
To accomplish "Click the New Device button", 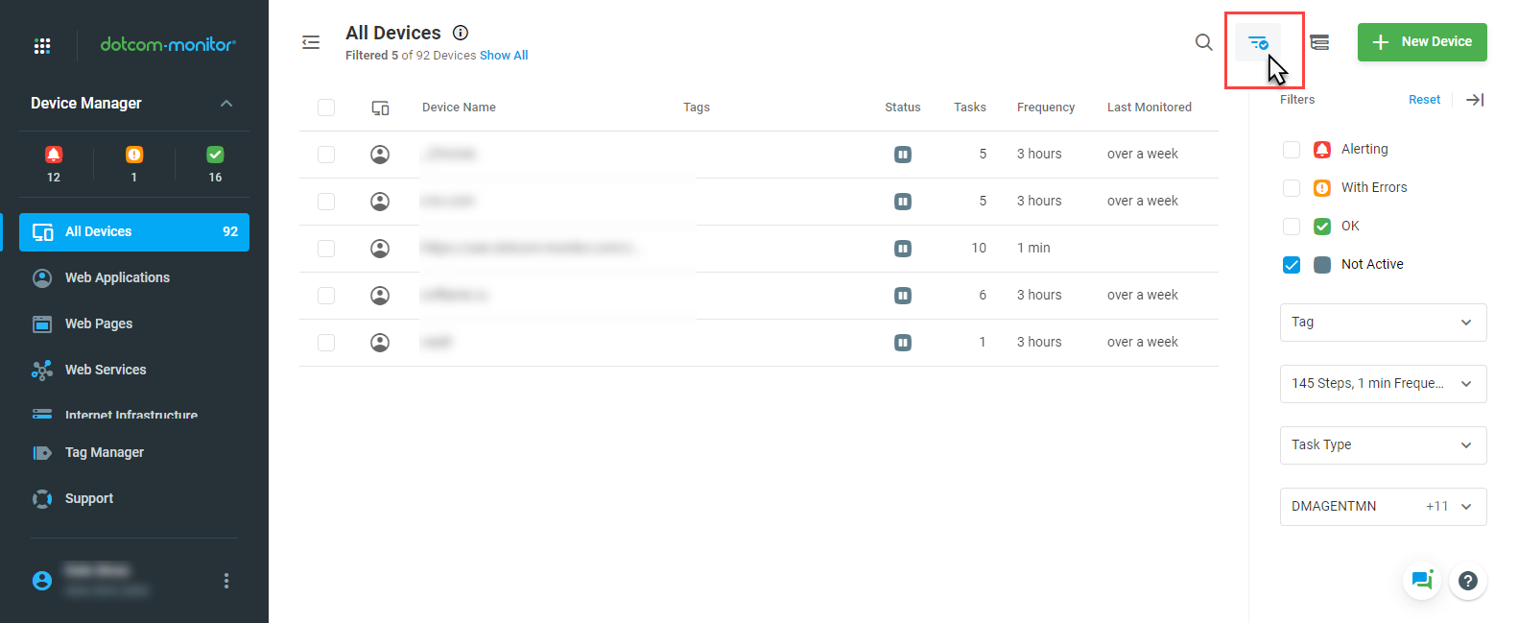I will 1421,42.
